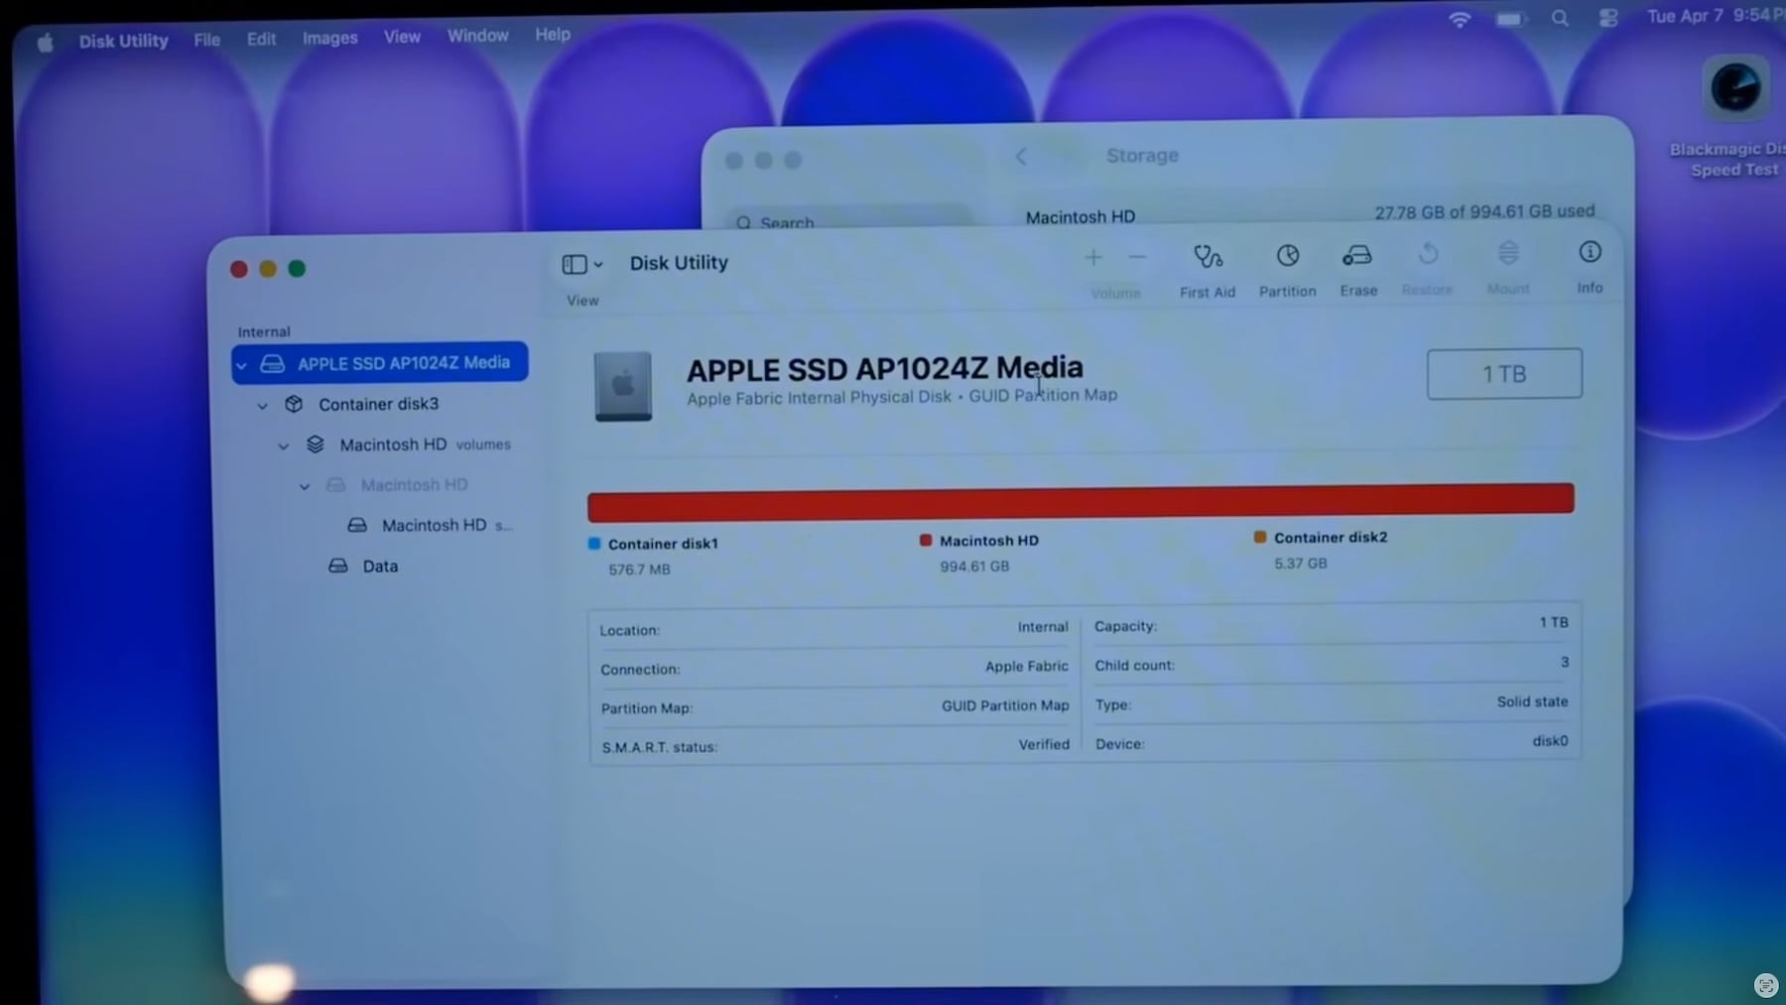Add a new volume with the plus icon

coord(1092,257)
